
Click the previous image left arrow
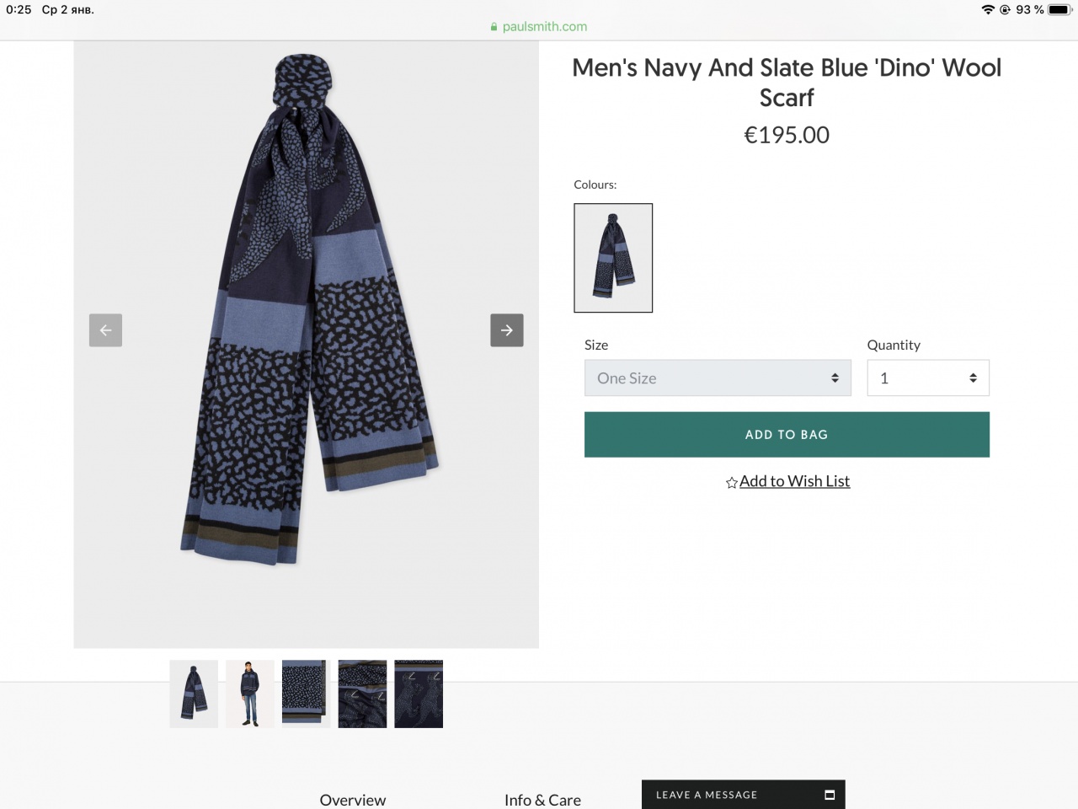pyautogui.click(x=106, y=330)
